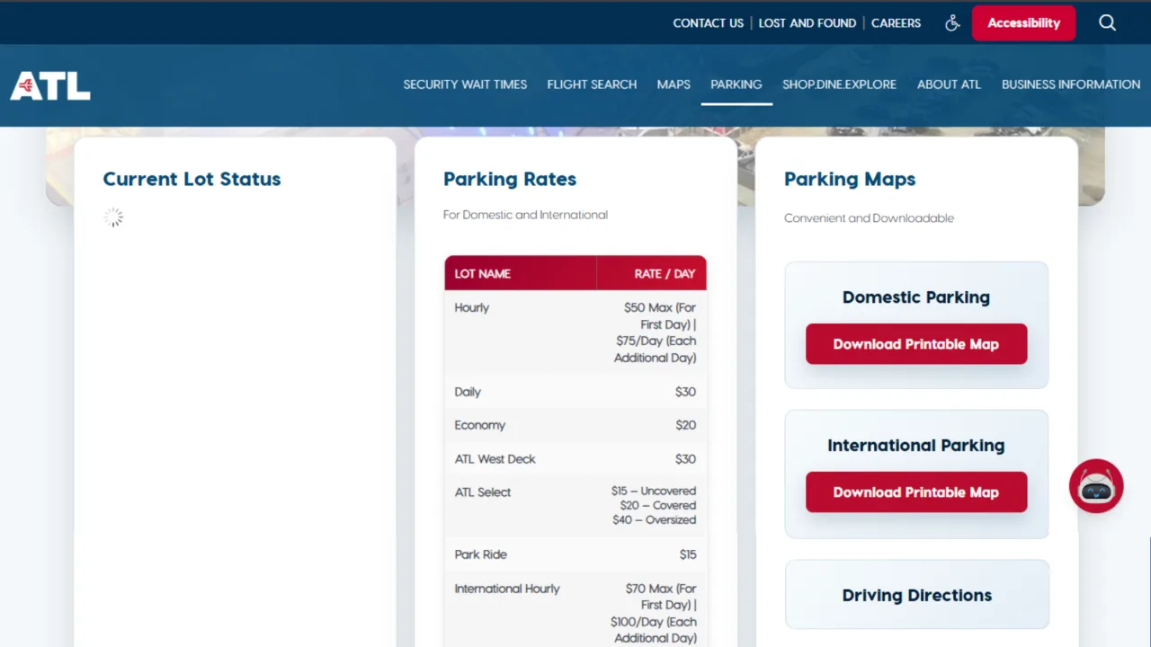Screen dimensions: 1151x647
Task: Click the Park Ride lot name
Action: click(x=480, y=554)
